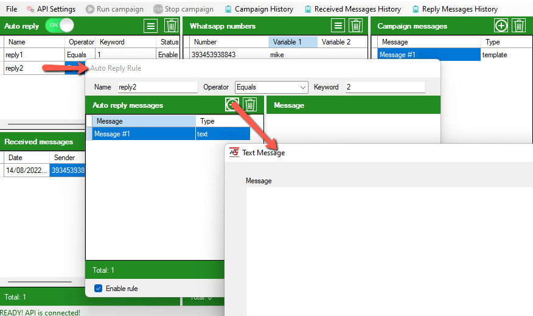
Task: Delete campaign message with trash icon
Action: click(518, 26)
